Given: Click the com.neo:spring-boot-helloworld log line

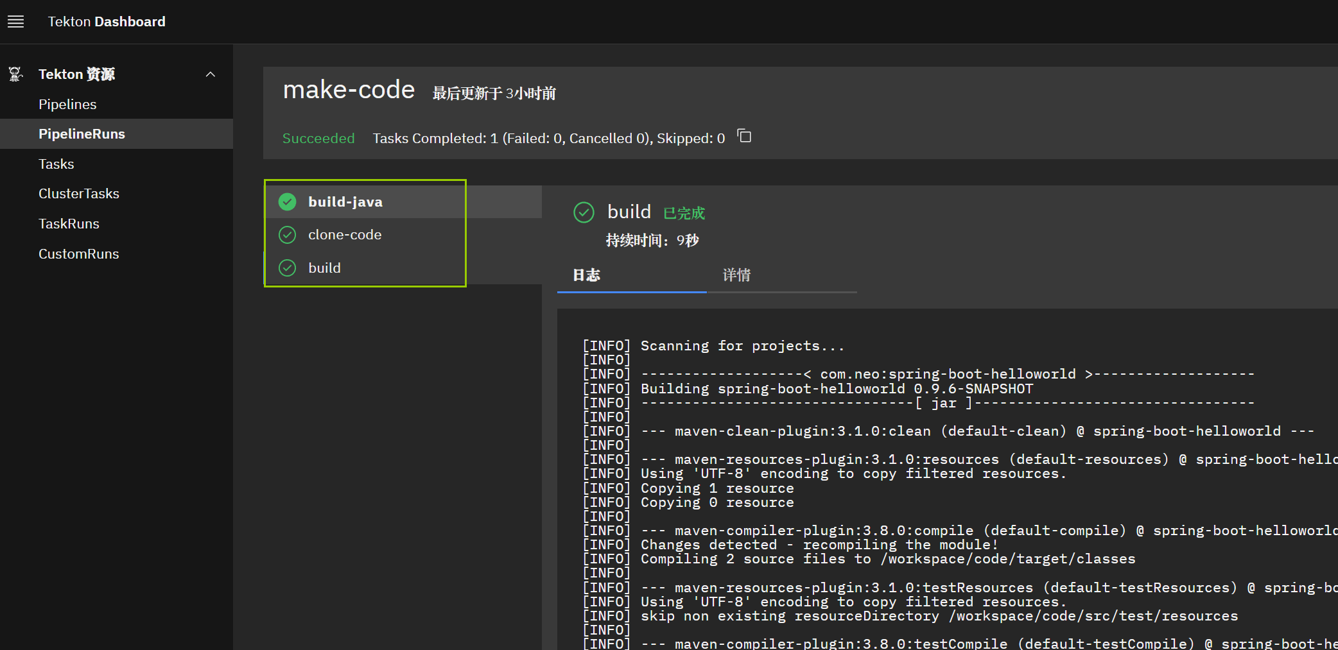Looking at the screenshot, I should (919, 374).
